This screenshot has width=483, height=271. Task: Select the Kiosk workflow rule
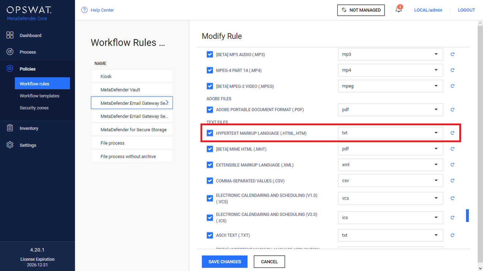(x=132, y=76)
